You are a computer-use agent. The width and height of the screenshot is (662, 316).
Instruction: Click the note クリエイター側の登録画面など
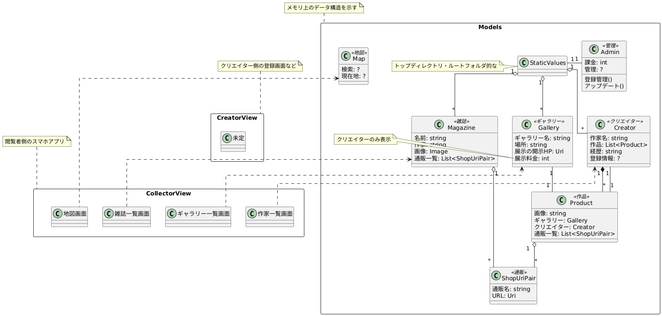click(260, 66)
